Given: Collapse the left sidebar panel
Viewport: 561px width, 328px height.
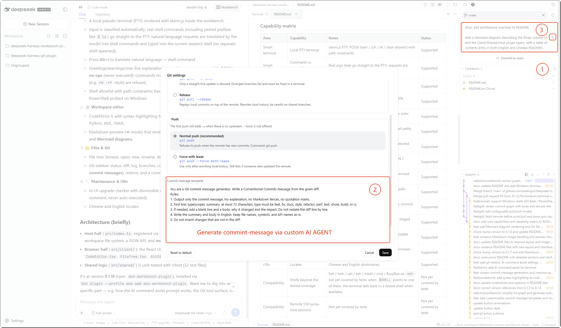Looking at the screenshot, I should coord(65,9).
